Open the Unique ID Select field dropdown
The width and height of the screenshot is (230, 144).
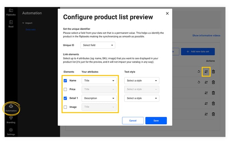point(98,45)
